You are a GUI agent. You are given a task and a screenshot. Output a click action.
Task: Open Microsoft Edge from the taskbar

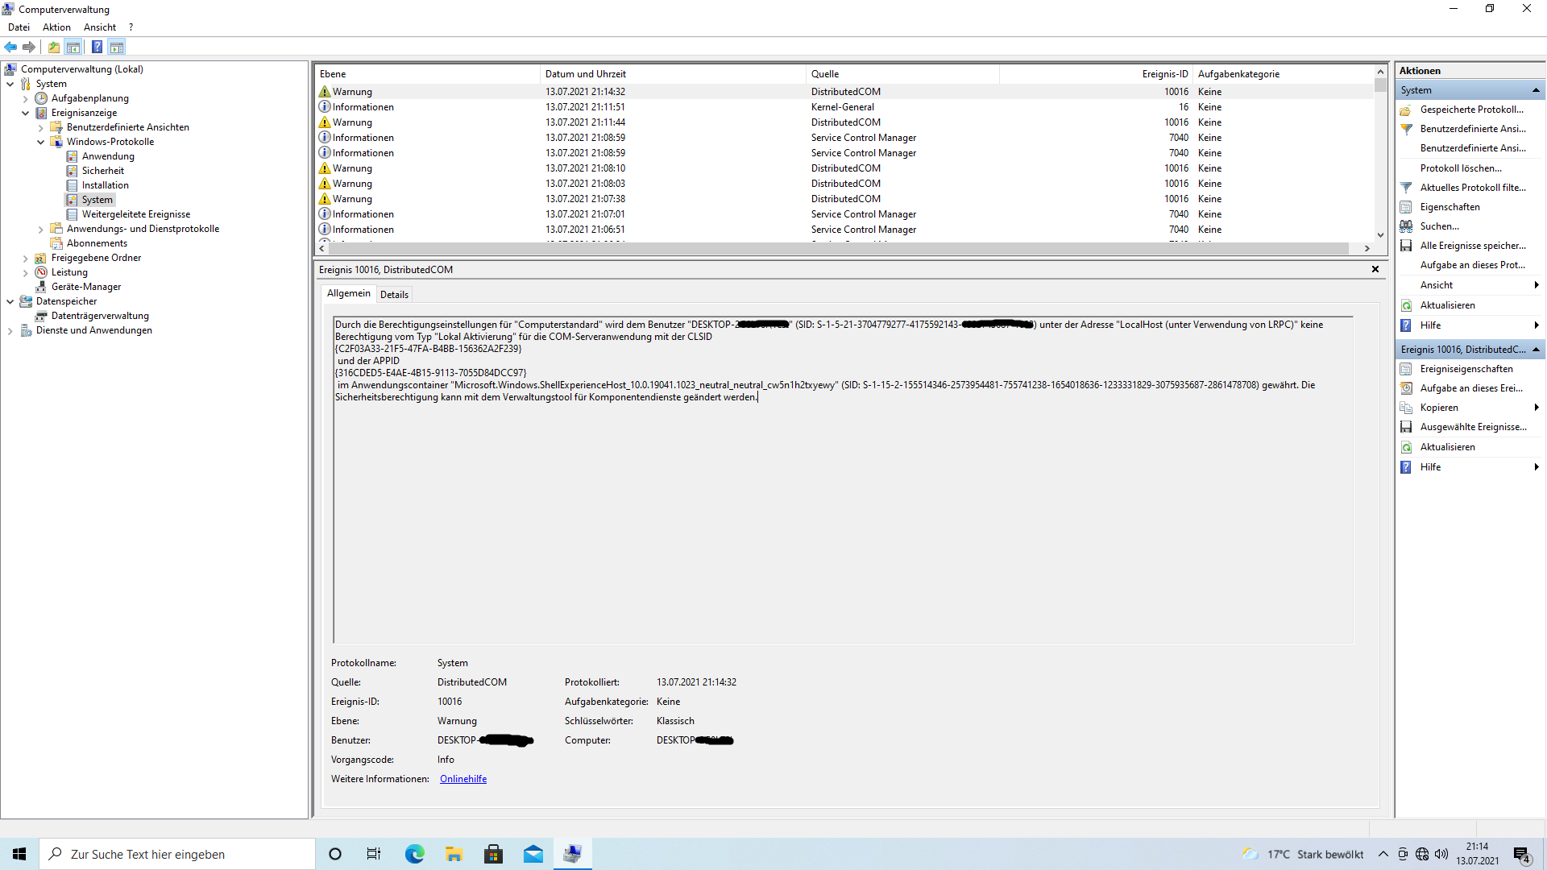click(414, 854)
